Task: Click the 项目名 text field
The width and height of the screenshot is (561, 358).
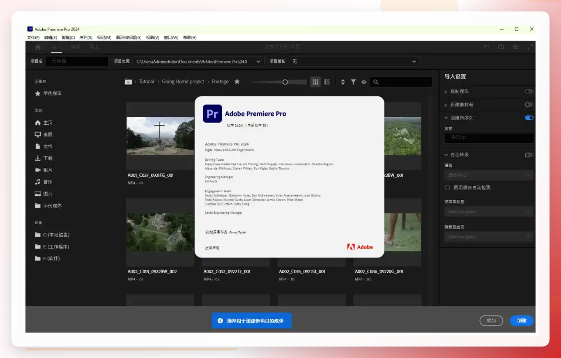Action: [x=77, y=62]
